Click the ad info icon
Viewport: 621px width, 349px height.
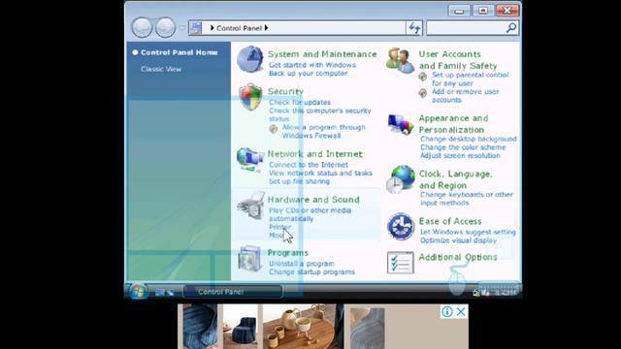click(447, 312)
